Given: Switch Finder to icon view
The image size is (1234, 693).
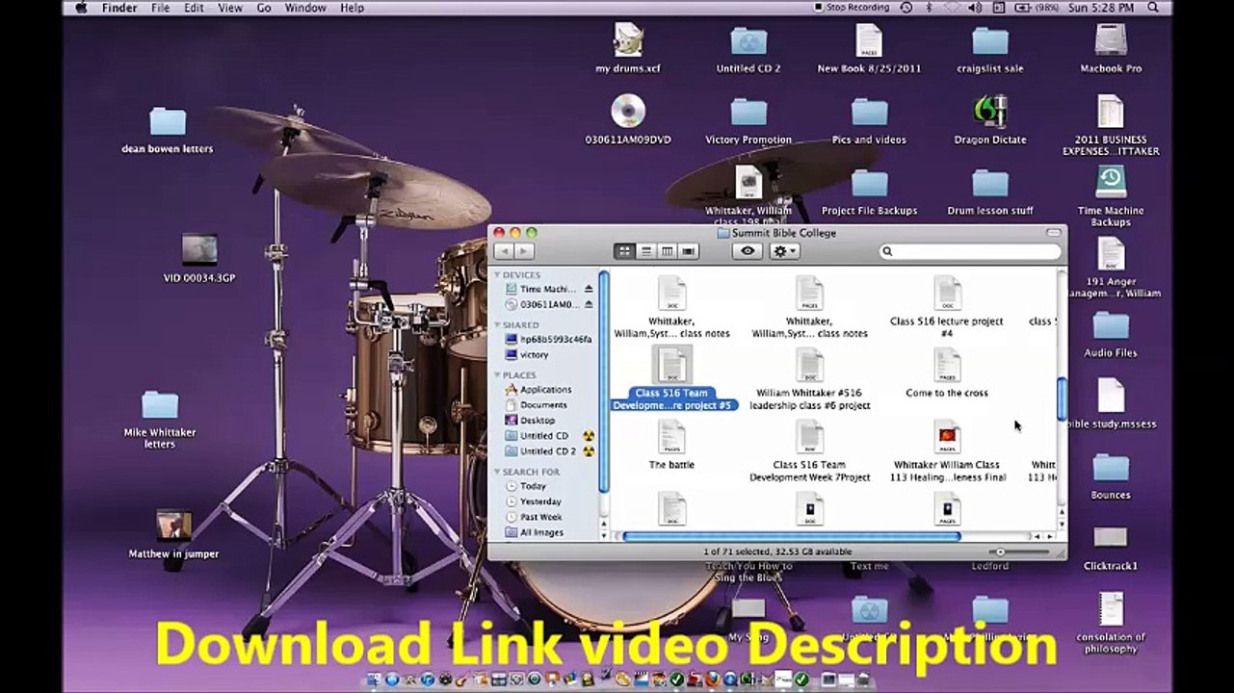Looking at the screenshot, I should tap(624, 251).
